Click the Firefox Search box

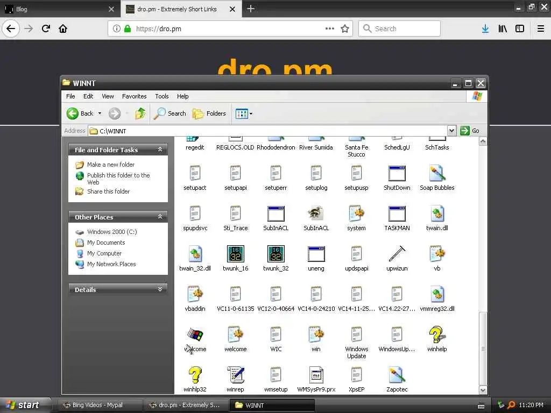pyautogui.click(x=399, y=29)
